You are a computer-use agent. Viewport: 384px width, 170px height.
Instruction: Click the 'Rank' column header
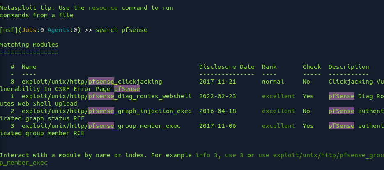[269, 67]
